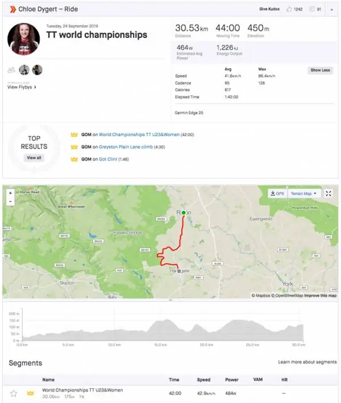Click the group athletes icon
The image size is (341, 403).
(11, 70)
